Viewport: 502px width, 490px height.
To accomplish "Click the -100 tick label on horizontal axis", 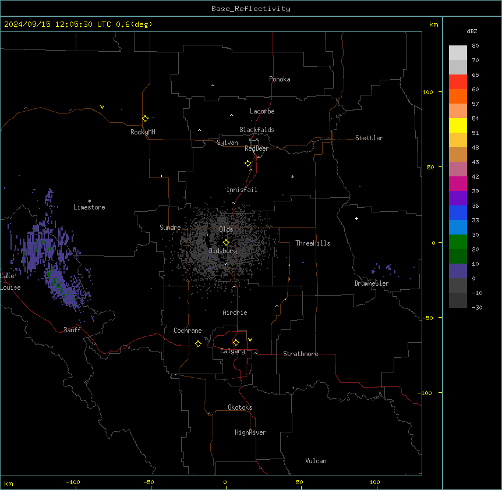I will click(x=73, y=482).
